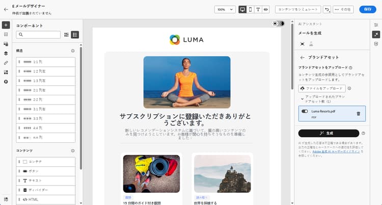Select the コンテナ content component
This screenshot has width=382, height=205.
click(x=45, y=162)
